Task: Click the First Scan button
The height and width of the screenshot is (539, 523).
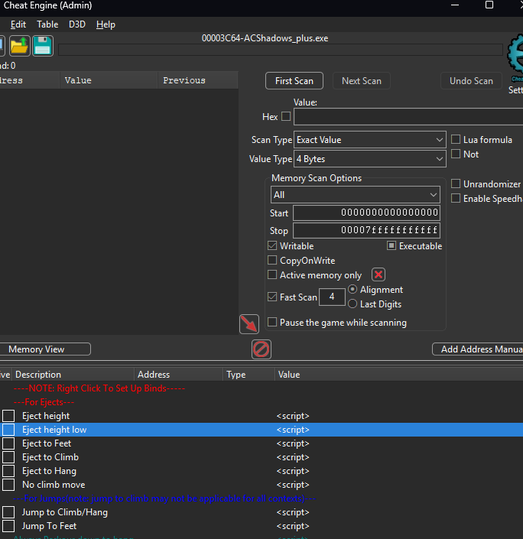Action: click(294, 81)
